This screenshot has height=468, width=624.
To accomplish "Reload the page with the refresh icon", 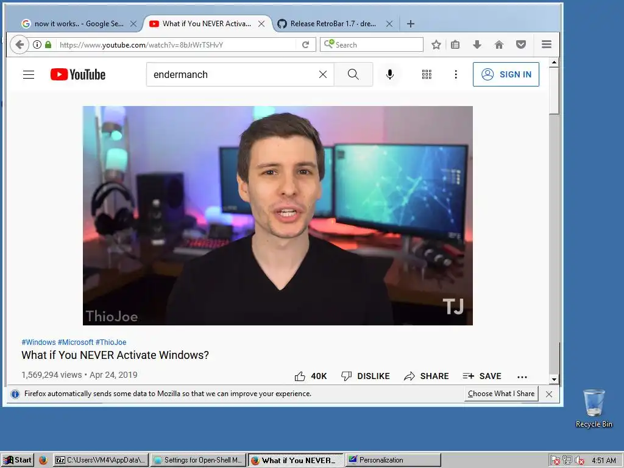I will click(306, 44).
